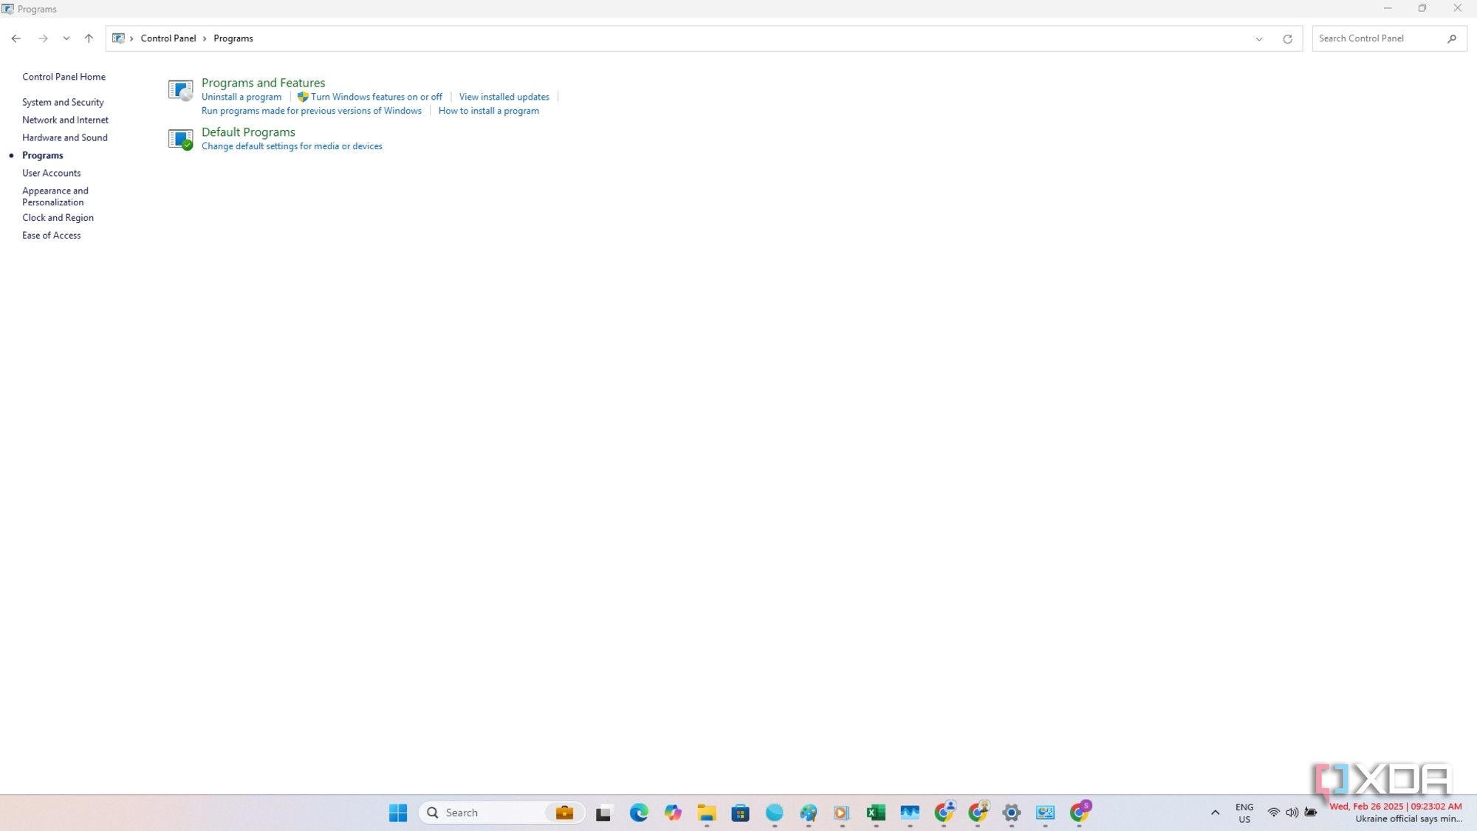
Task: Open Microsoft Edge from the taskbar
Action: pos(639,813)
